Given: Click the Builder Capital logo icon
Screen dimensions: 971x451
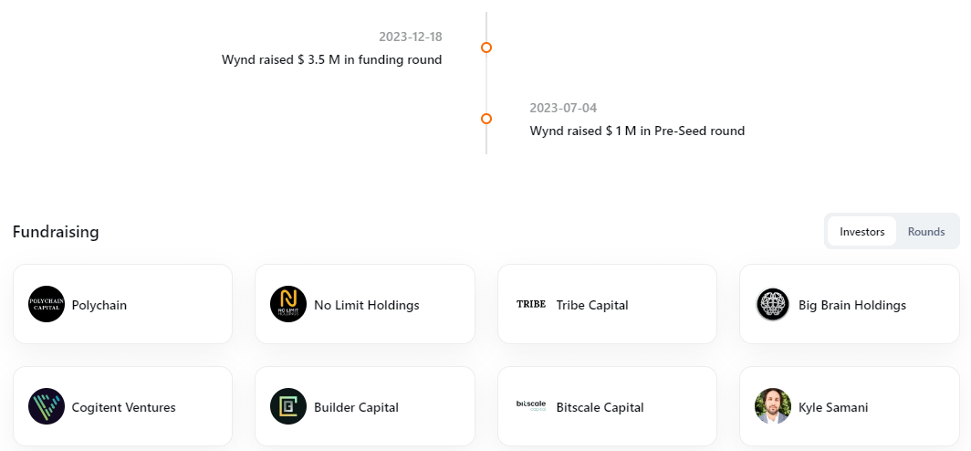Looking at the screenshot, I should point(288,407).
